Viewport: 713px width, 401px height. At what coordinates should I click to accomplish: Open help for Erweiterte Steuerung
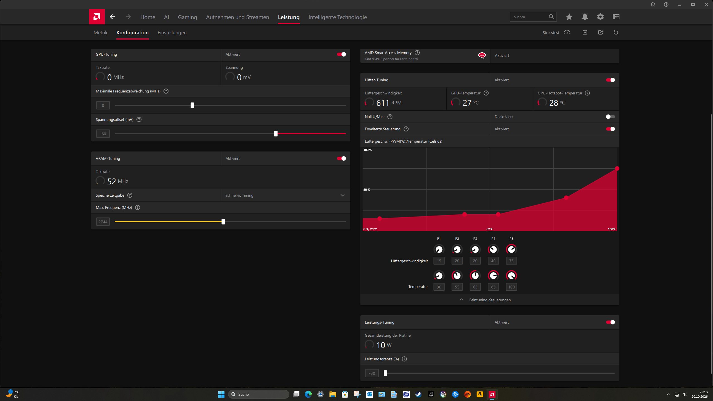(406, 129)
